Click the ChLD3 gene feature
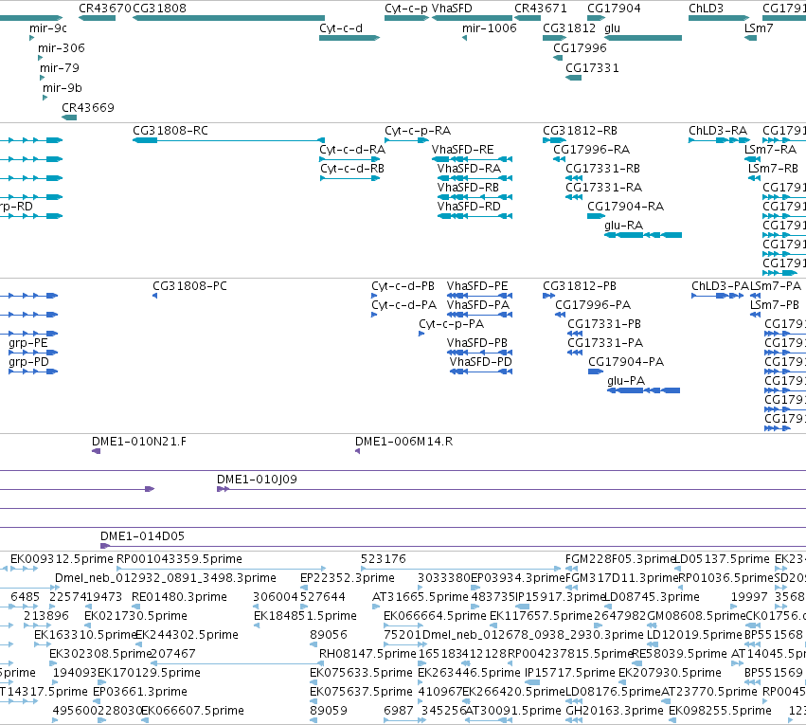The image size is (806, 725). point(719,18)
